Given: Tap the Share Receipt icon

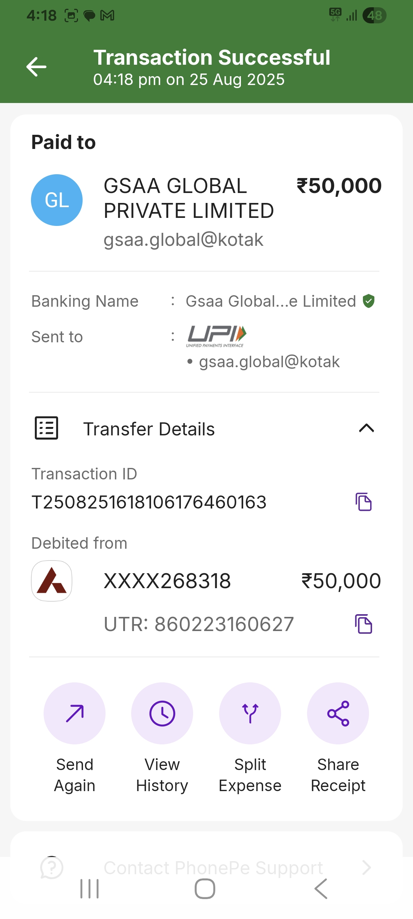Looking at the screenshot, I should 338,713.
